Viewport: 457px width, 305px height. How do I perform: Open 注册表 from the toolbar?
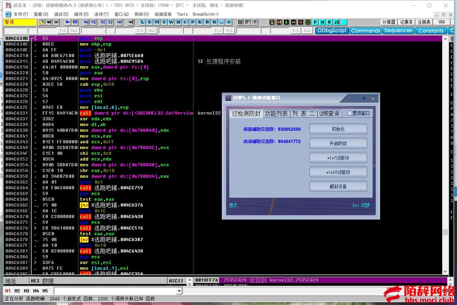[424, 22]
